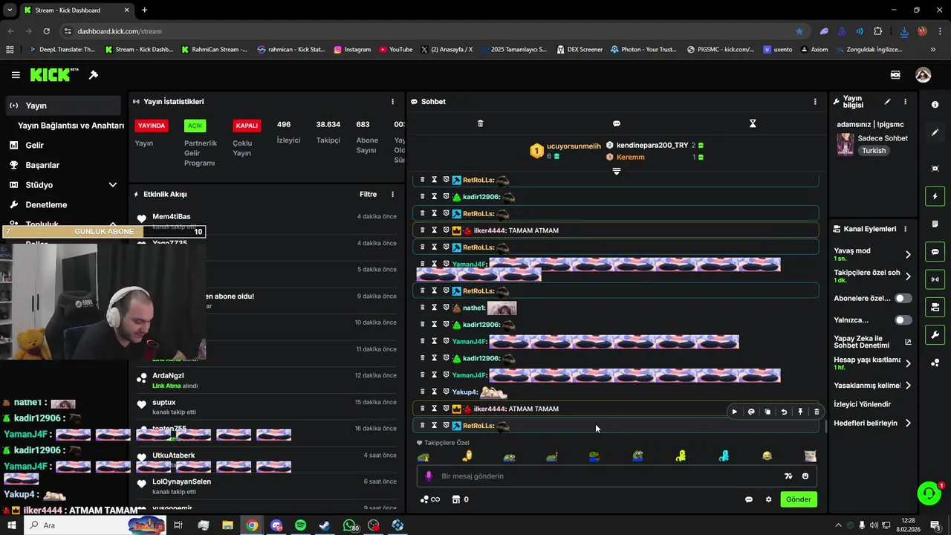Click the chat scrollbar
The width and height of the screenshot is (951, 535).
tap(825, 427)
